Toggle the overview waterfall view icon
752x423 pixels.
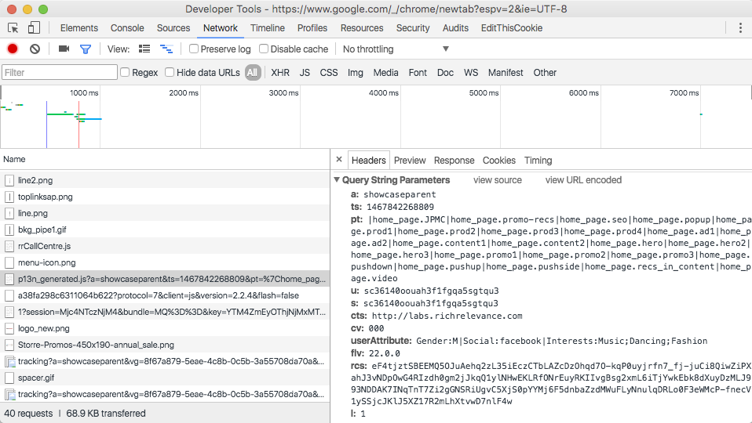166,49
